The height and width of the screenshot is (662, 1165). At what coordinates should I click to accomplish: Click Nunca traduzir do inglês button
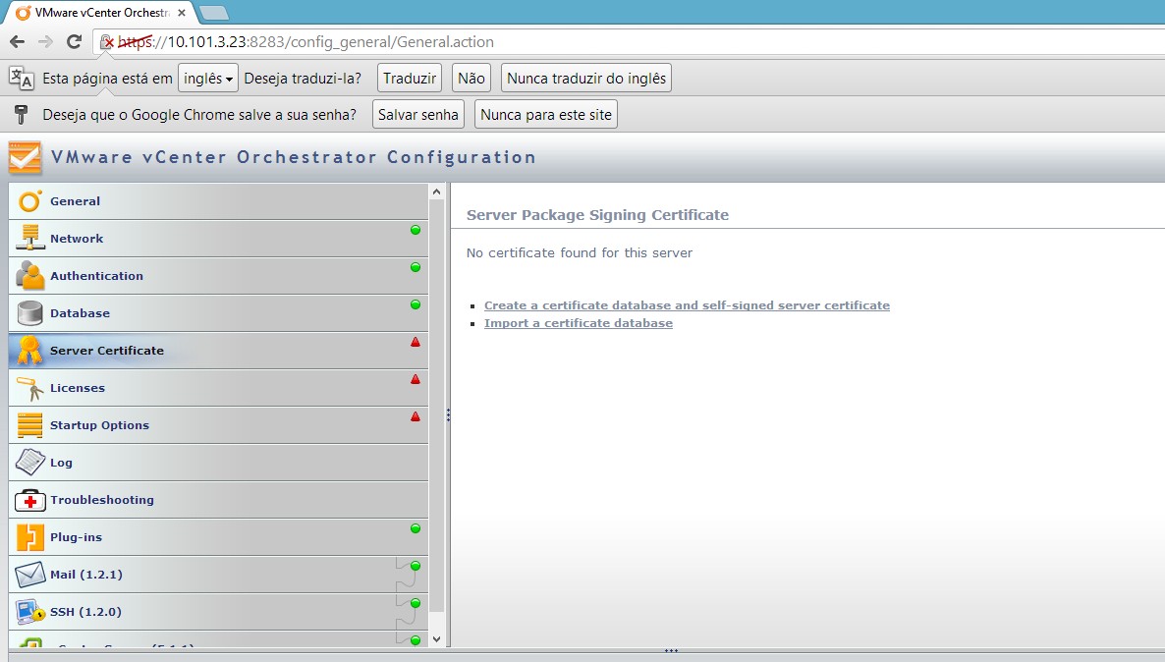586,79
